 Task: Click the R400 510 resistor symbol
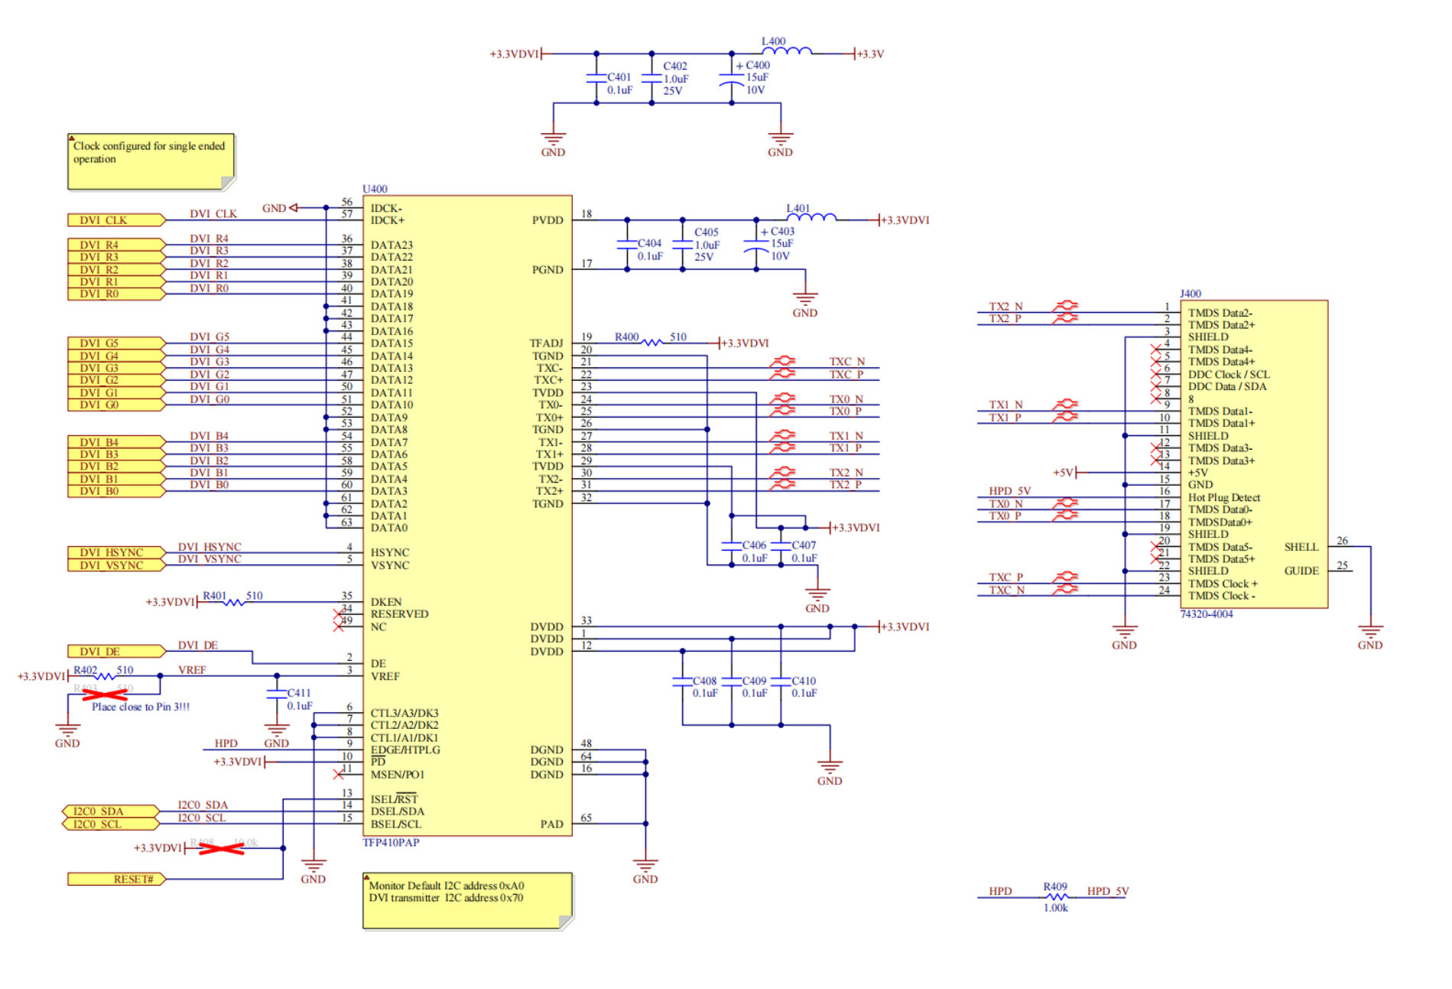click(652, 343)
